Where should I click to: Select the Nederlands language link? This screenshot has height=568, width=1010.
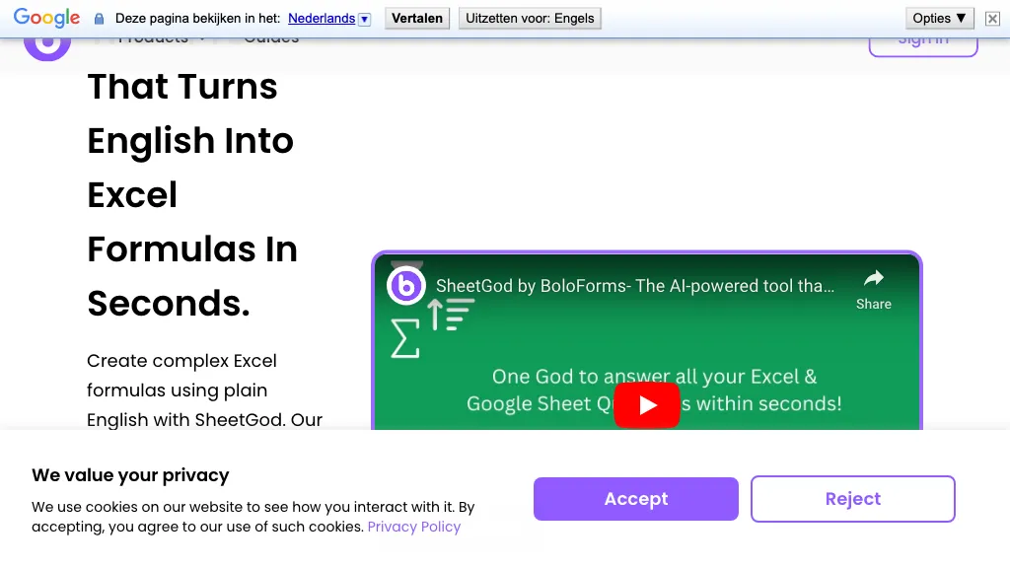[x=321, y=18]
